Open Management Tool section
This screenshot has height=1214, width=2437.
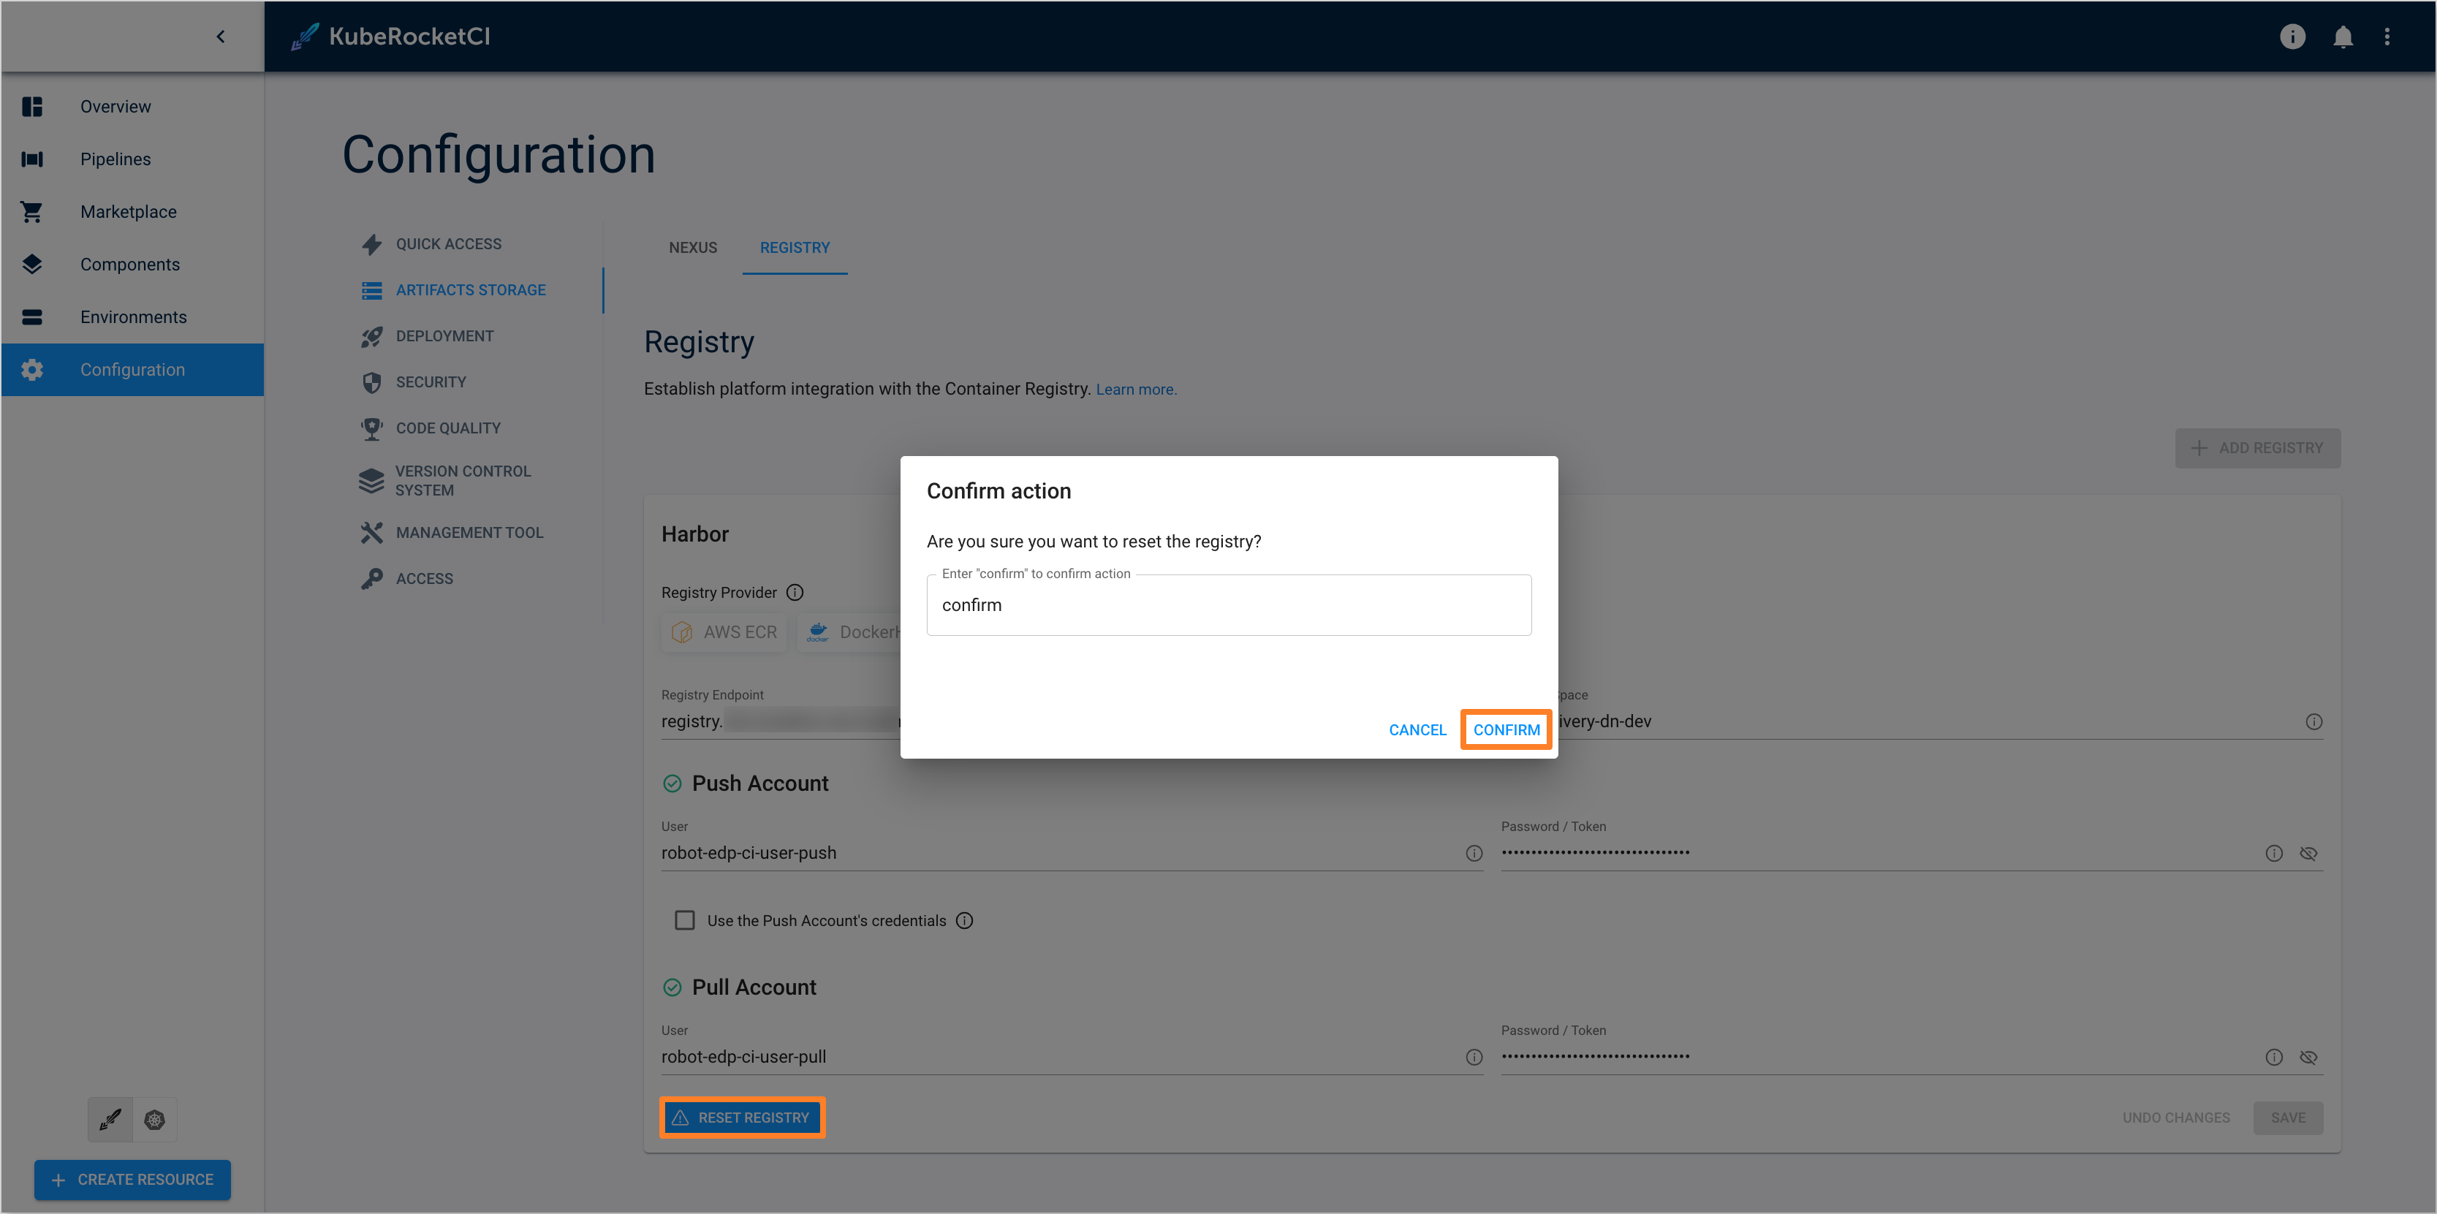pos(469,533)
